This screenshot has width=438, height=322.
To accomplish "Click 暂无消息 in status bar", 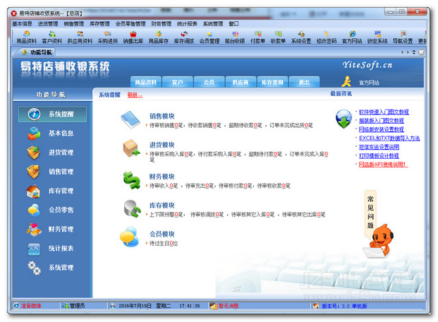I will pyautogui.click(x=229, y=306).
